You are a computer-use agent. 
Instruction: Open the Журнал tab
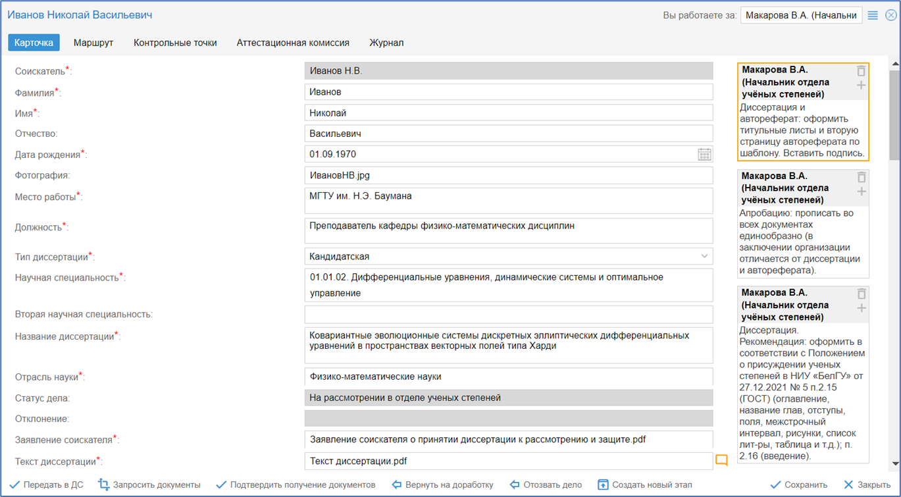tap(386, 43)
